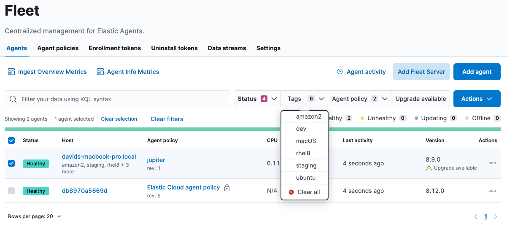The image size is (507, 227).
Task: Click the Ingest Overview Metrics dashboard icon
Action: (x=11, y=72)
